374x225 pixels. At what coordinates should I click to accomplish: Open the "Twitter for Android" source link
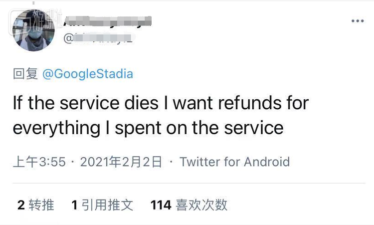(x=234, y=162)
